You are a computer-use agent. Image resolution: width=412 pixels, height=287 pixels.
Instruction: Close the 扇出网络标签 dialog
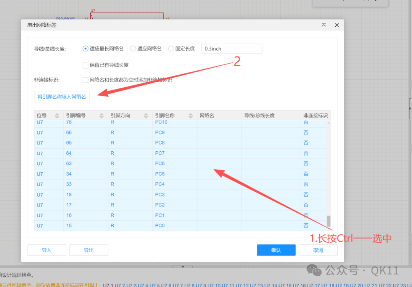(x=336, y=25)
